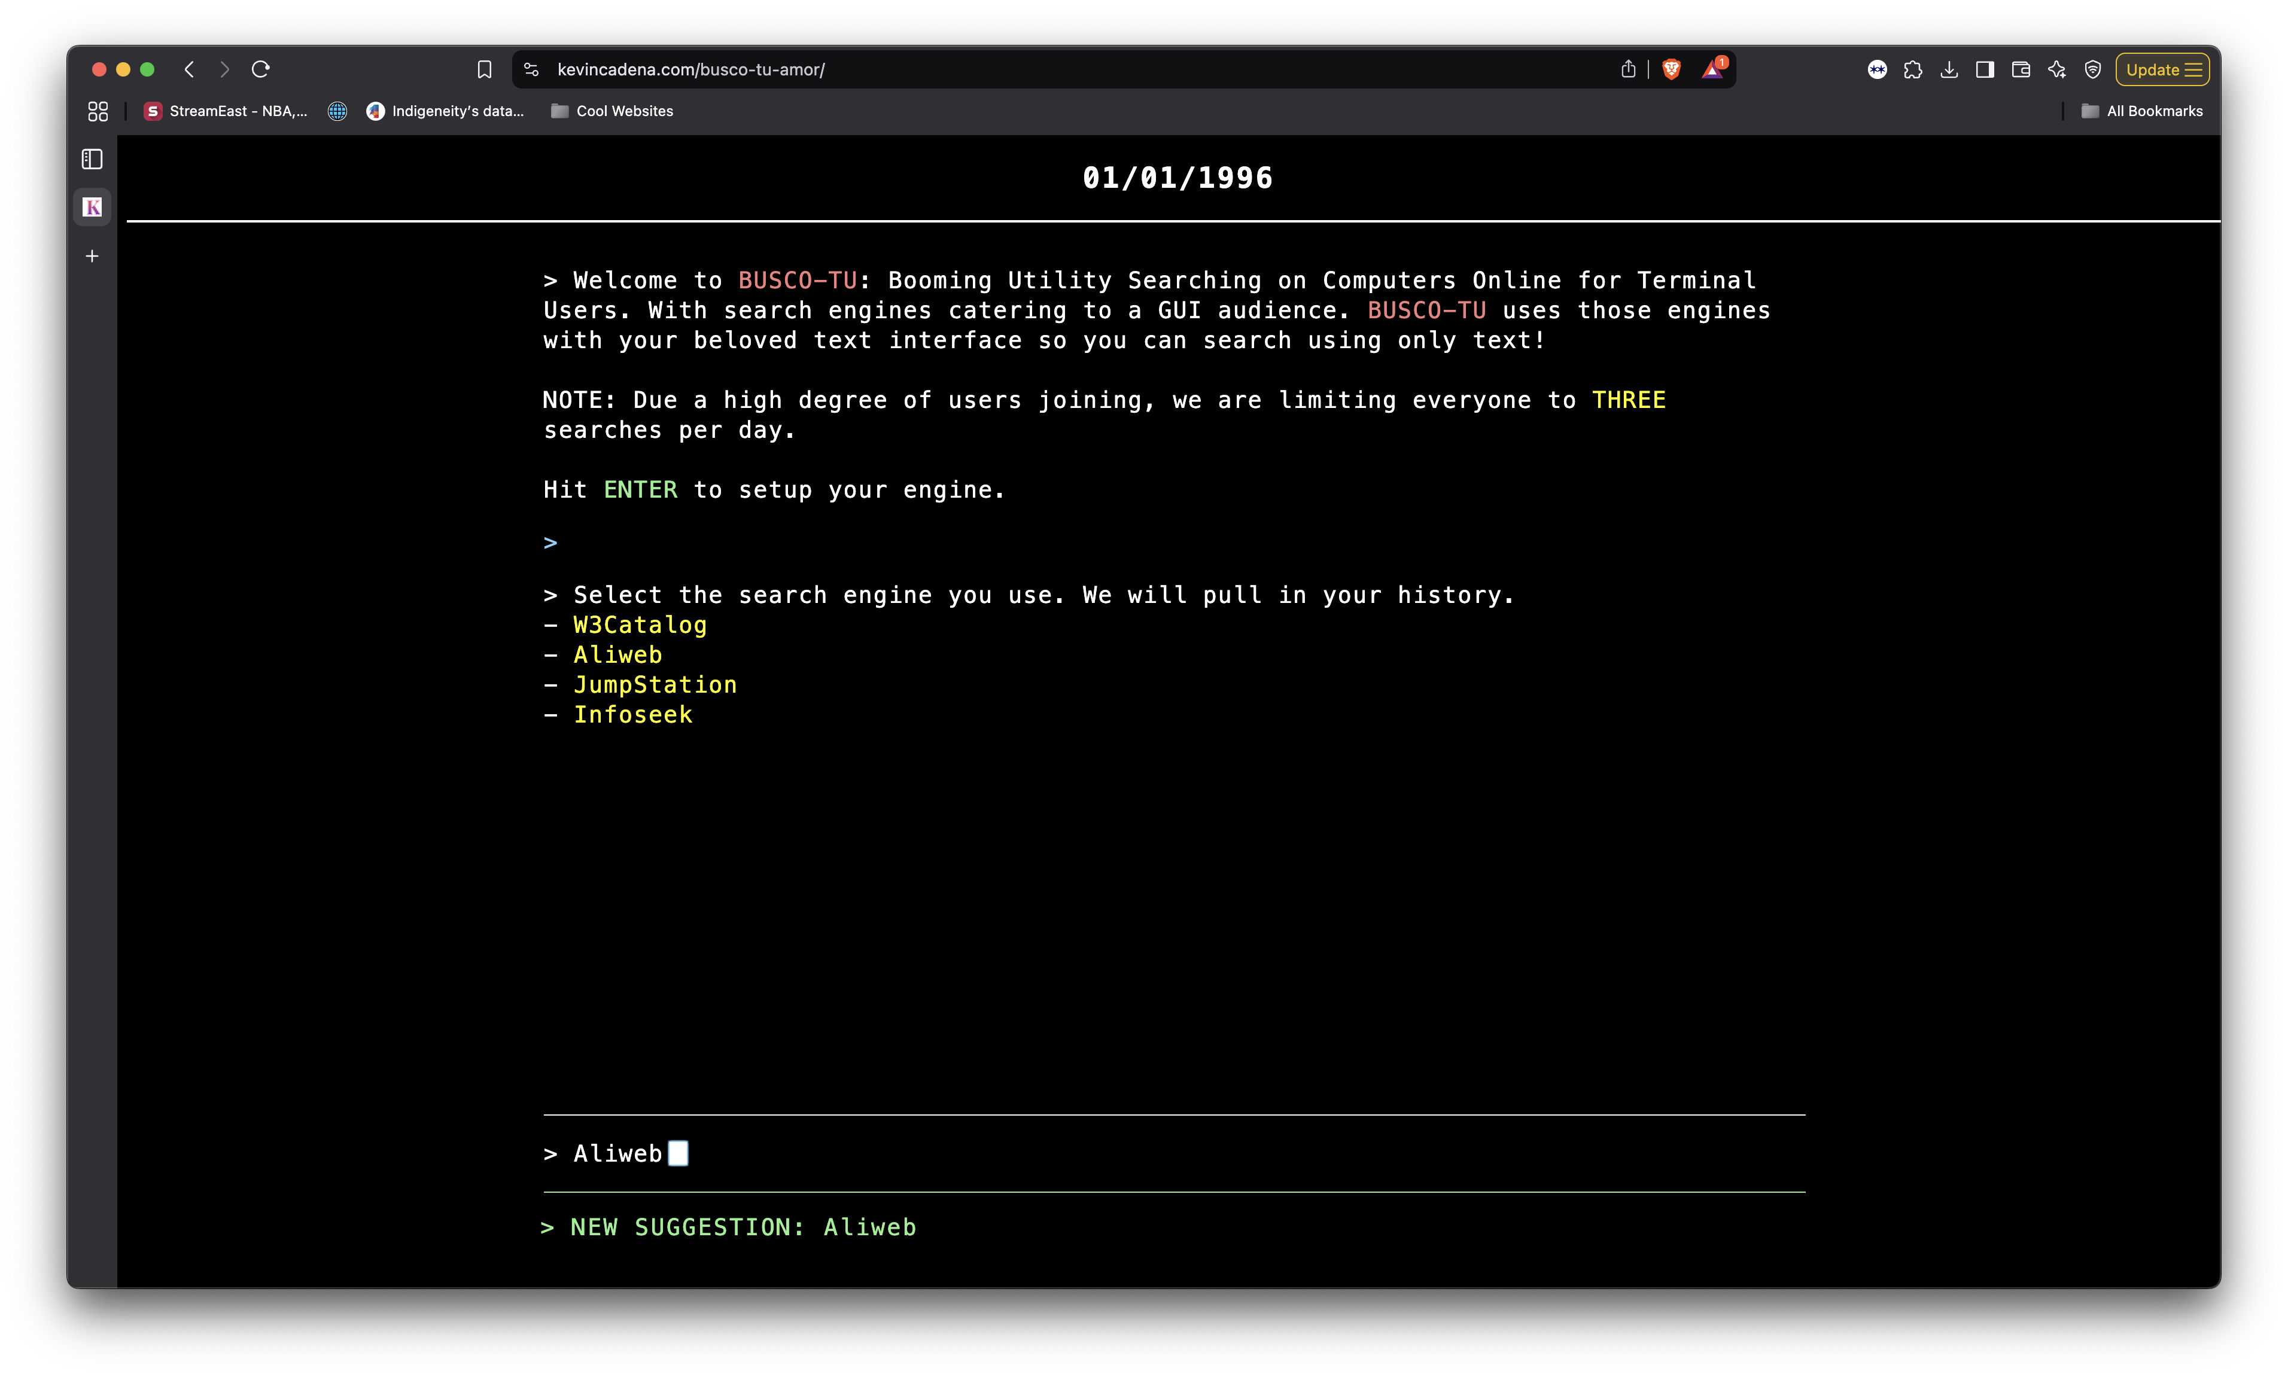Click the yellow THREE text
The height and width of the screenshot is (1377, 2288).
click(1629, 400)
